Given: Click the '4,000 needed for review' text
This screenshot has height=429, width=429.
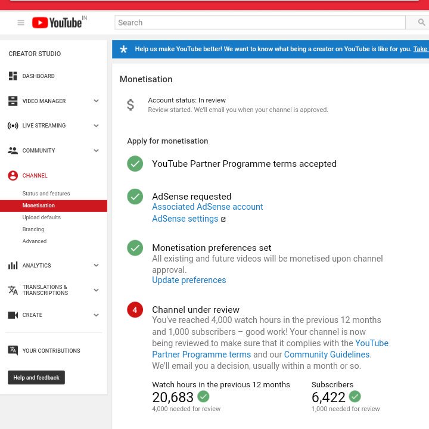Looking at the screenshot, I should (186, 409).
